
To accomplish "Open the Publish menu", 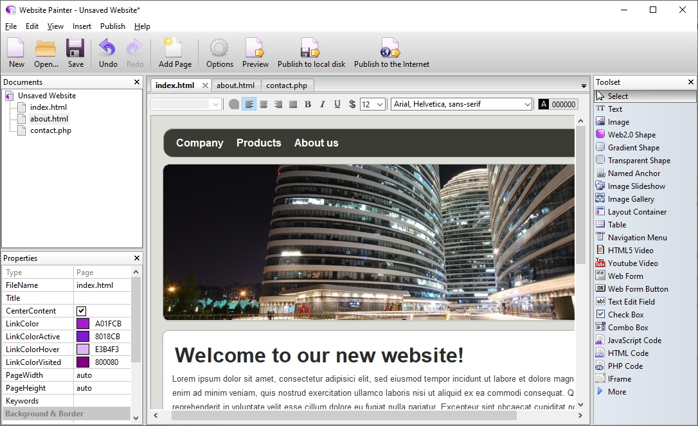I will point(112,26).
